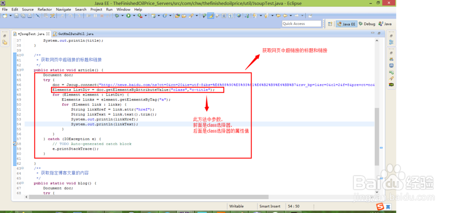The width and height of the screenshot is (460, 213).
Task: Click the Smart Insert status bar entry
Action: point(269,206)
